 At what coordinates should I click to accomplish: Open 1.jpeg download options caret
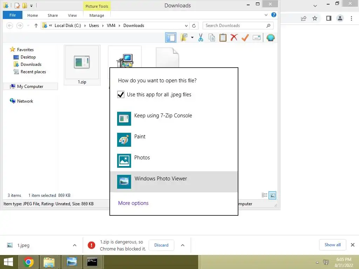pos(75,245)
